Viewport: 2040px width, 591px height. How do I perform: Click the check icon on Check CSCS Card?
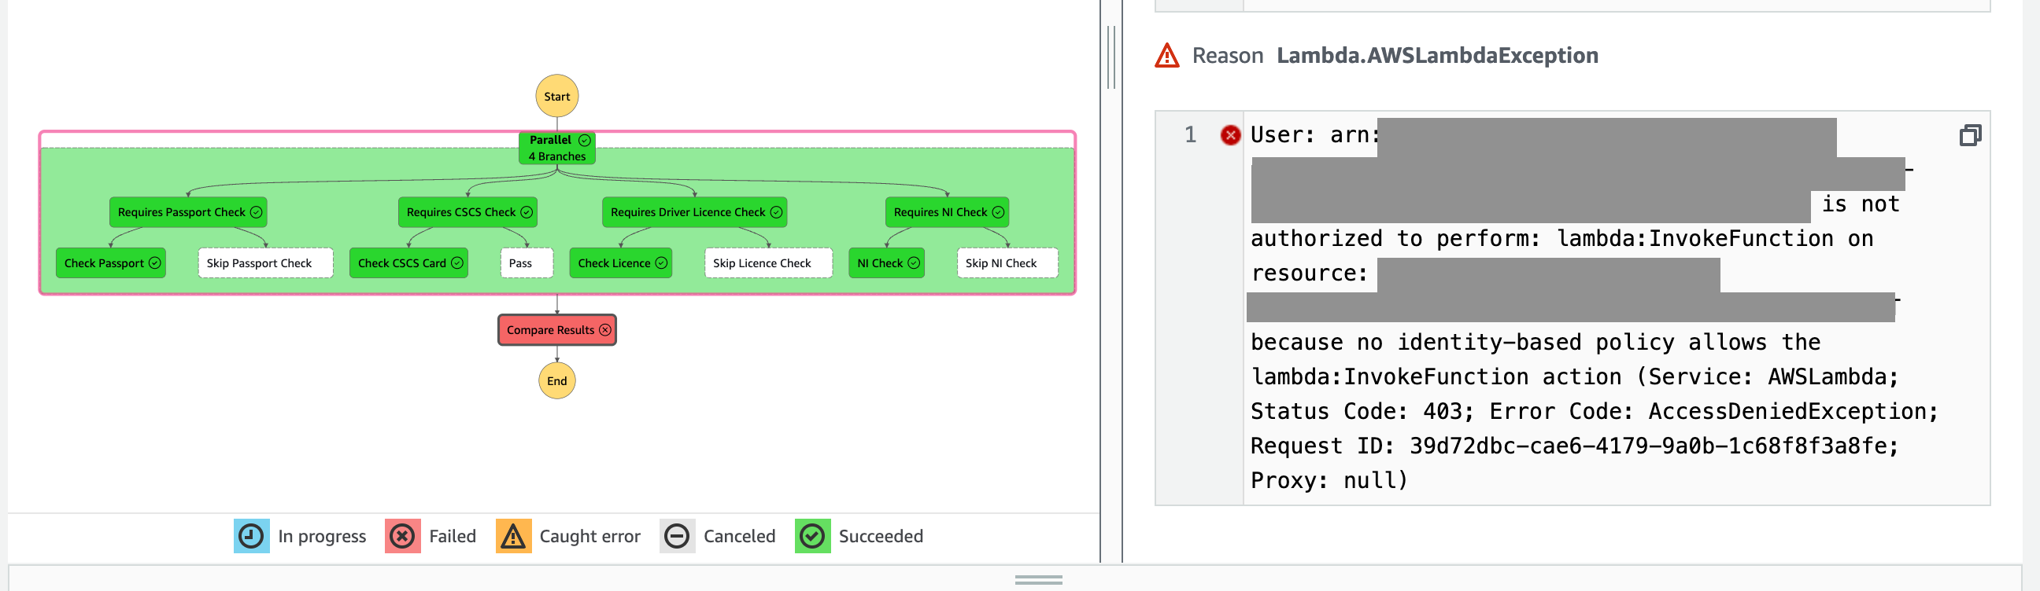click(457, 262)
